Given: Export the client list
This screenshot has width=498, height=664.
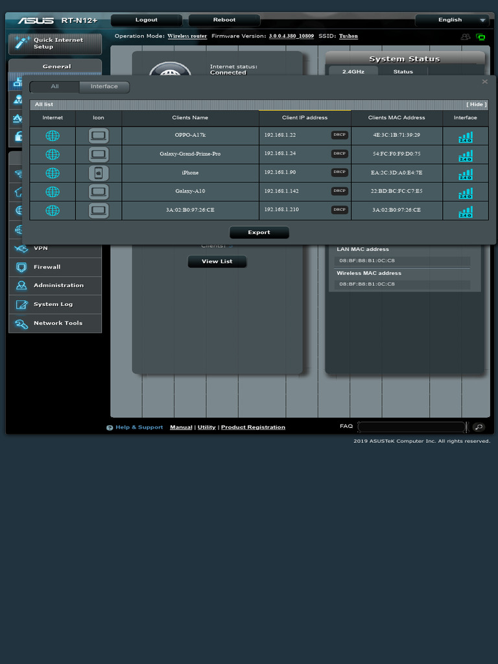Looking at the screenshot, I should (x=259, y=233).
